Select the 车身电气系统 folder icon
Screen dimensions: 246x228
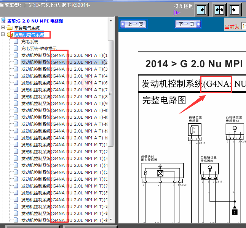[x=10, y=28]
